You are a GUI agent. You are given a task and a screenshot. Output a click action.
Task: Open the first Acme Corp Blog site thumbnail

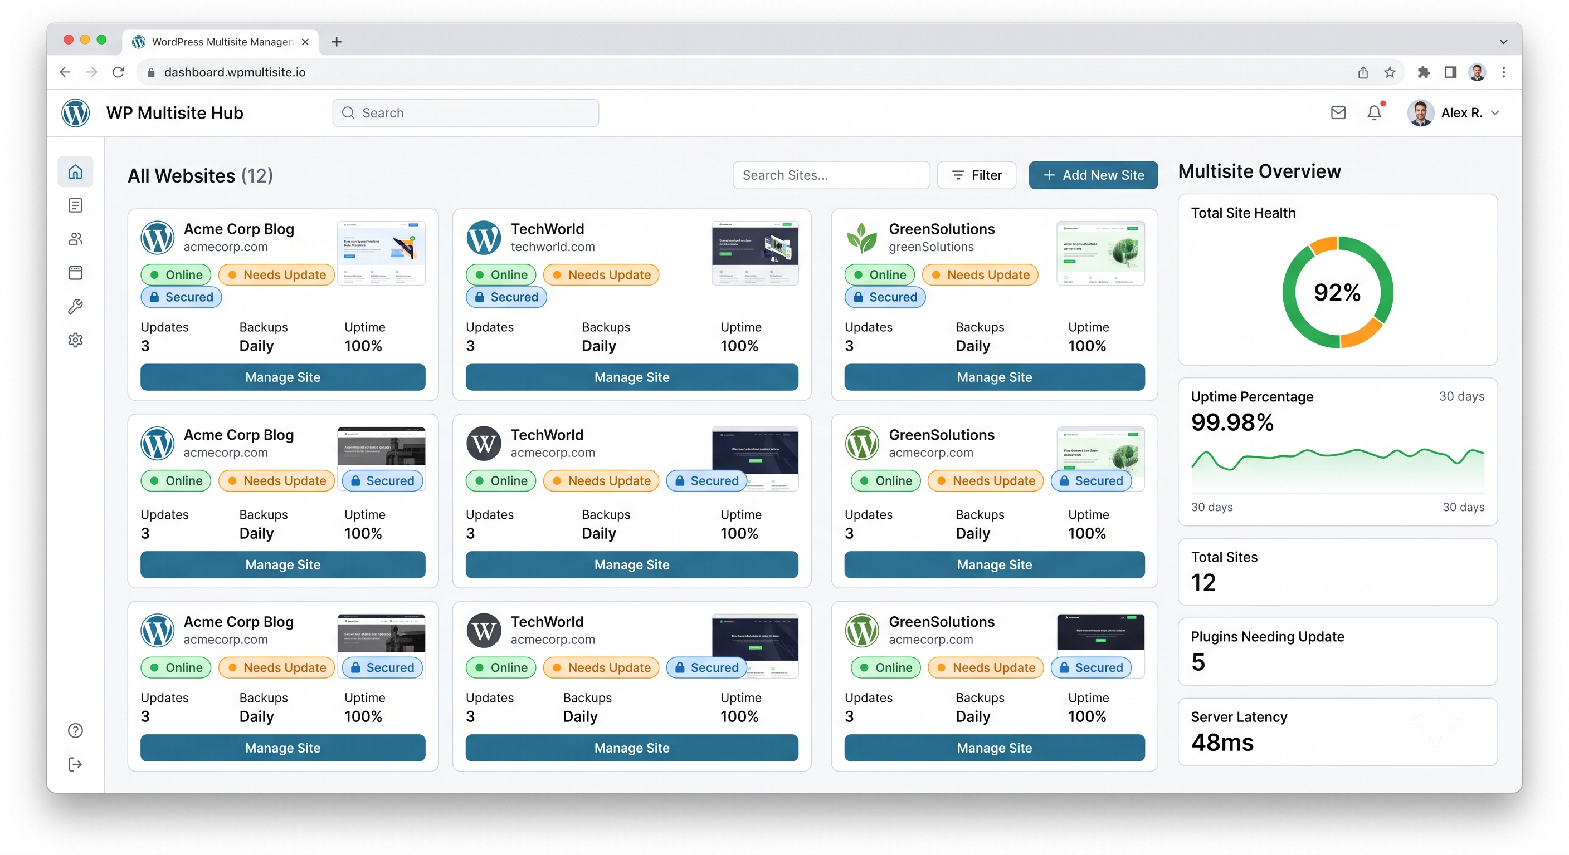(x=381, y=253)
